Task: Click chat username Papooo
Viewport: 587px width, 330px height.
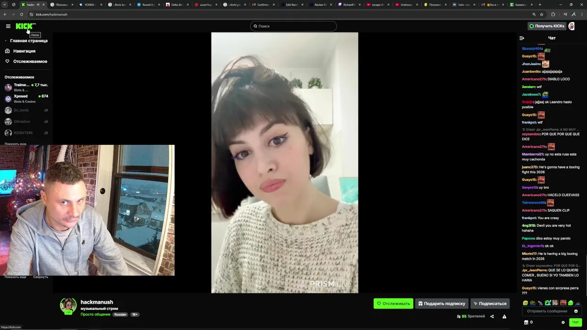Action: (529, 238)
